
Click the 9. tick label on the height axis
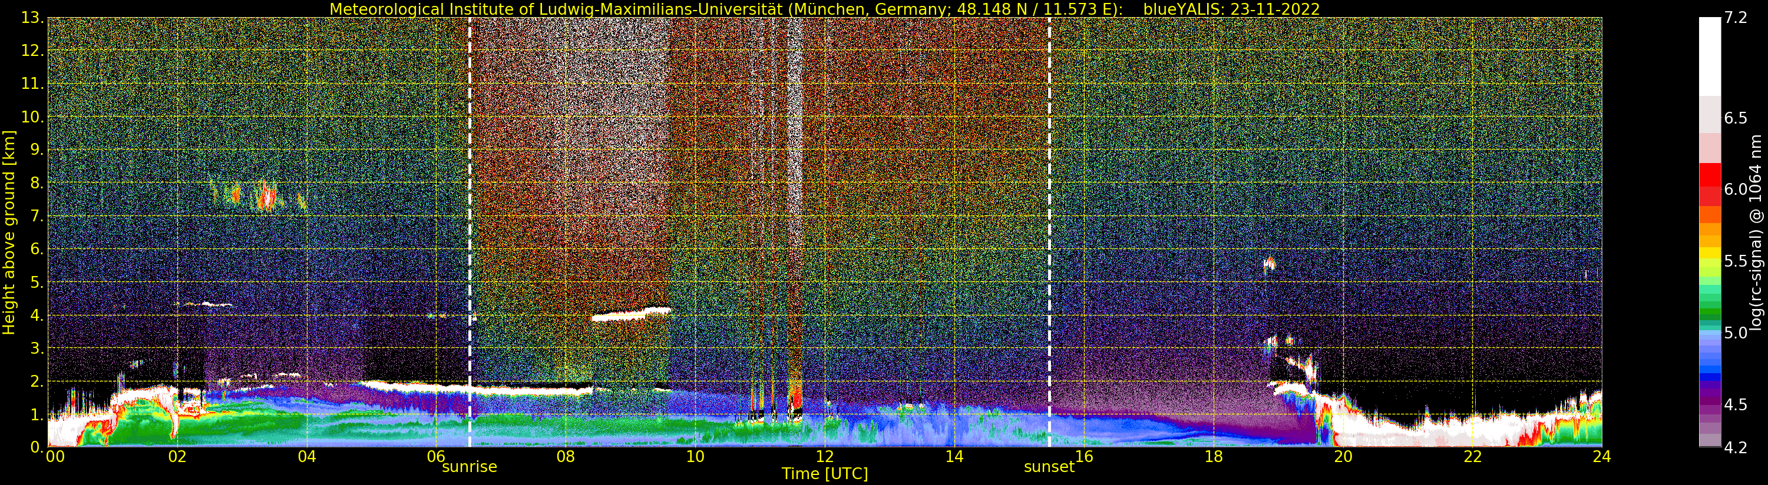click(37, 150)
